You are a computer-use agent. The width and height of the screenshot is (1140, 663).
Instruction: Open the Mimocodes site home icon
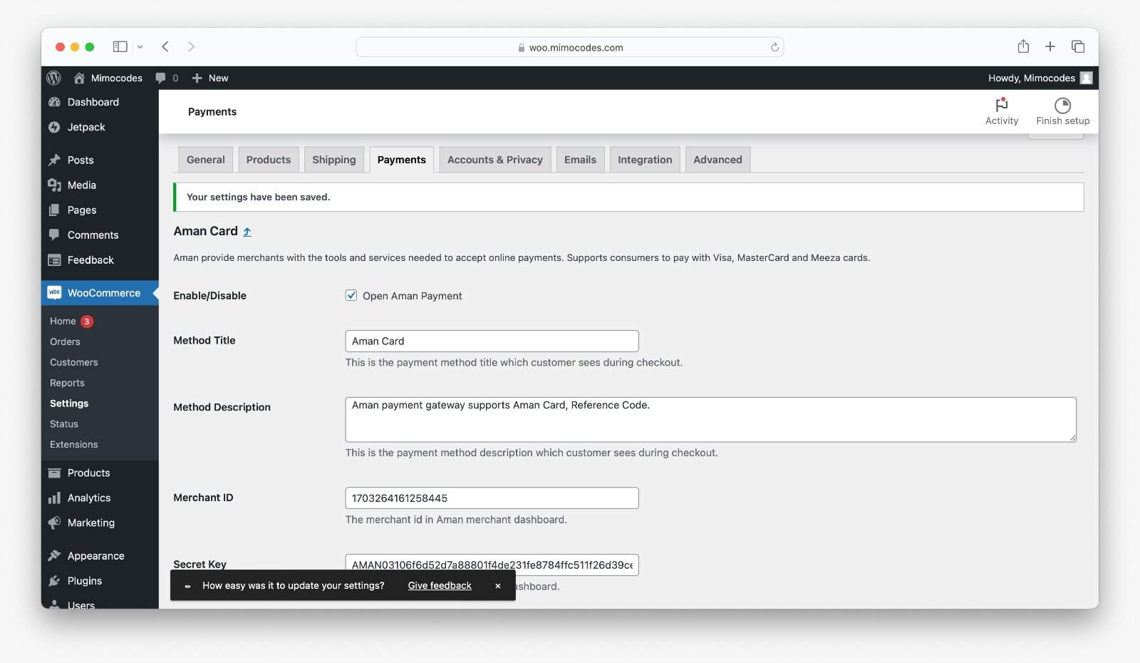coord(79,78)
